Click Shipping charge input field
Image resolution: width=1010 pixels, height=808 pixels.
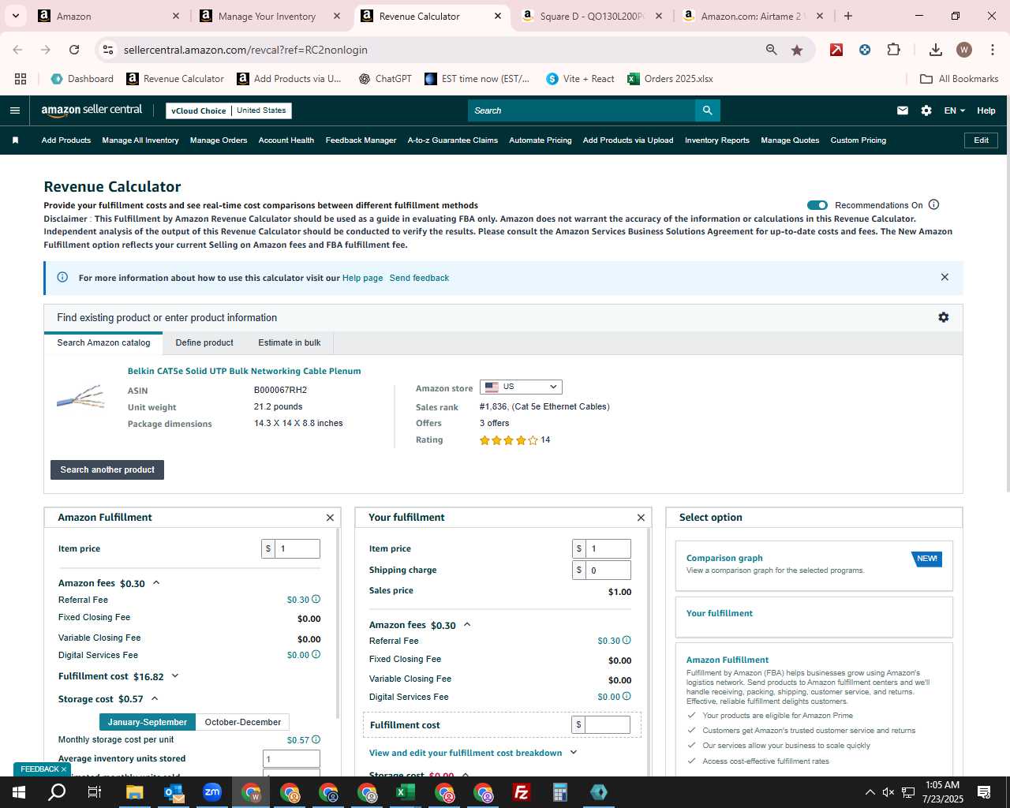[x=608, y=570]
